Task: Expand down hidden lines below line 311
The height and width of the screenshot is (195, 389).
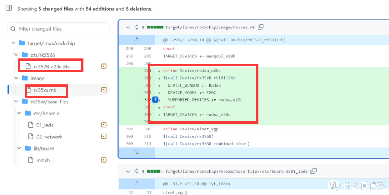Action: click(x=137, y=152)
